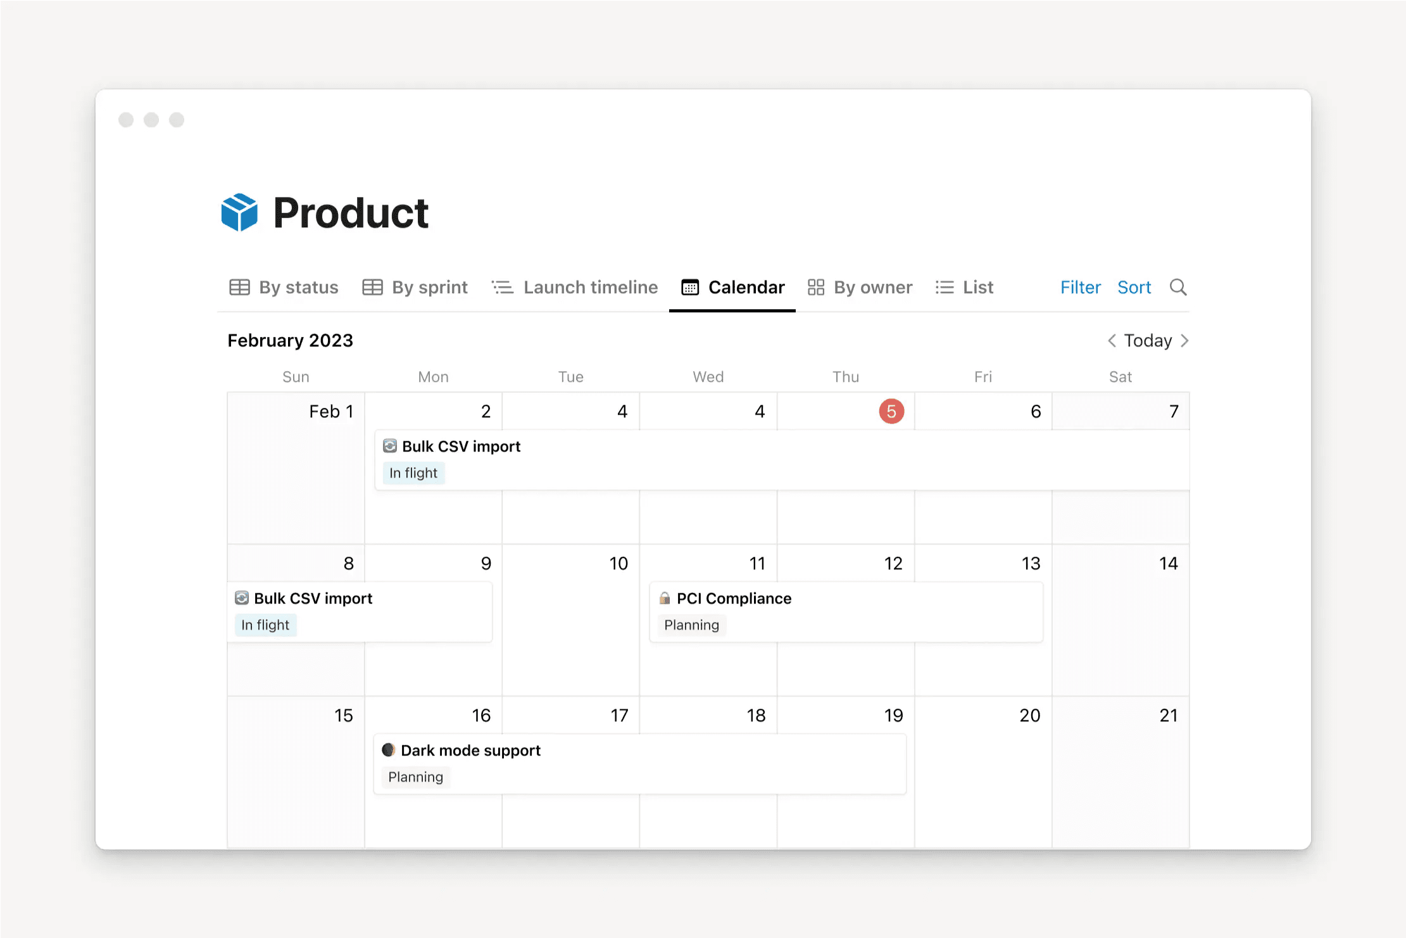Click the red today badge on February 5
1406x938 pixels.
click(891, 410)
